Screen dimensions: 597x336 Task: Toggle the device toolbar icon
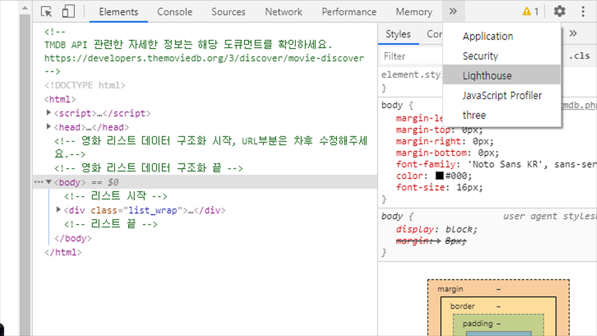(68, 11)
